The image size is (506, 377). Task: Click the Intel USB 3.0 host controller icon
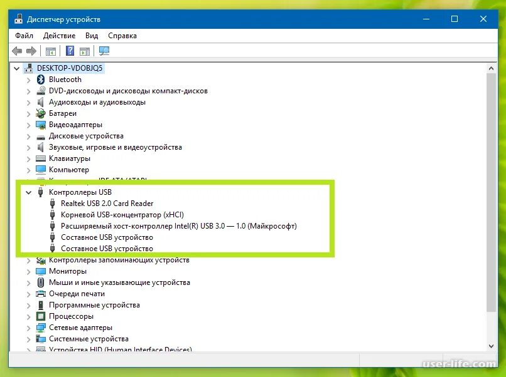coord(53,226)
